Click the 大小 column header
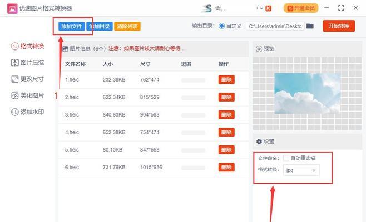The image size is (366, 222). click(x=108, y=64)
